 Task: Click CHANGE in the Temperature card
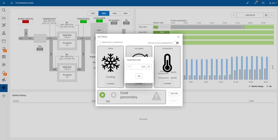[167, 84]
